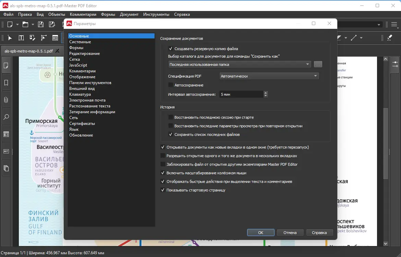
Task: Click the Интервал автосохранения 5 мин field
Action: click(x=241, y=94)
